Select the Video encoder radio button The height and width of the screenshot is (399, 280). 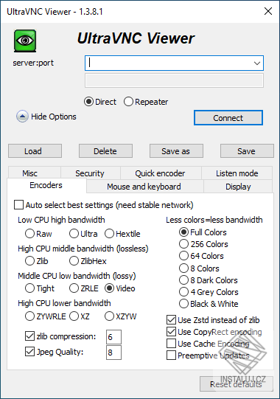pos(109,288)
